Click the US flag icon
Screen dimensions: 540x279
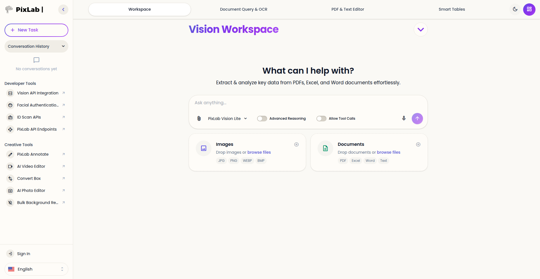[x=11, y=269]
